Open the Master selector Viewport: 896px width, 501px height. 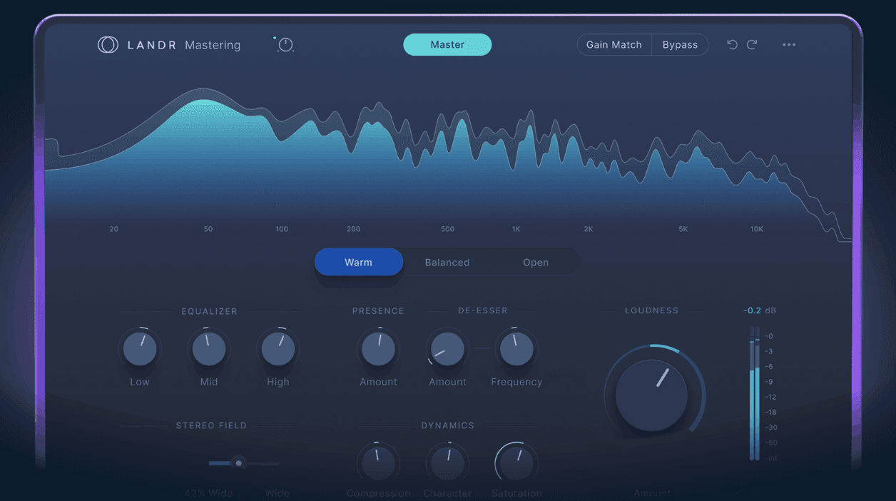[x=447, y=44]
